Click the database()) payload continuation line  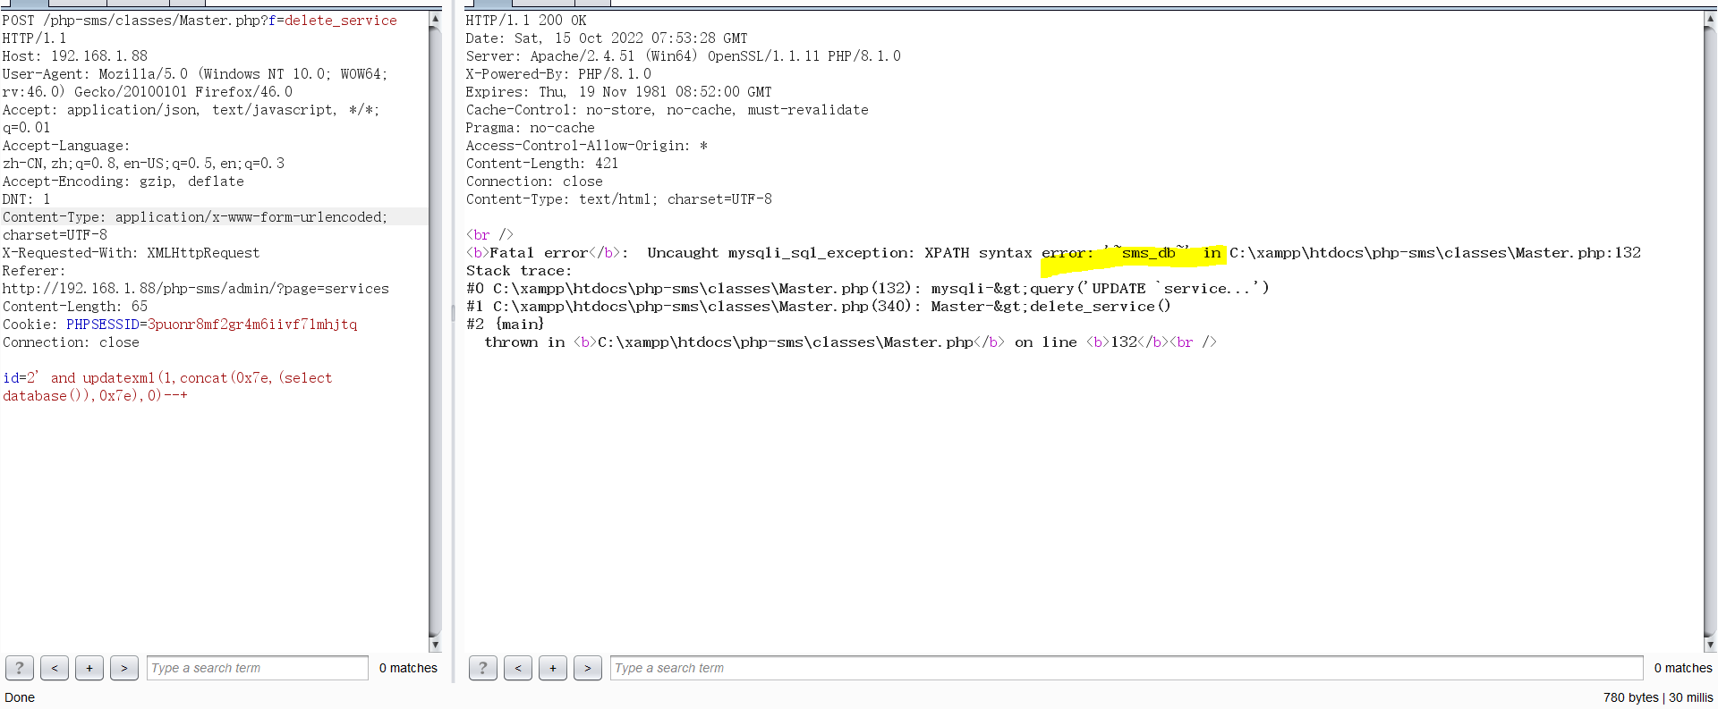pos(95,396)
